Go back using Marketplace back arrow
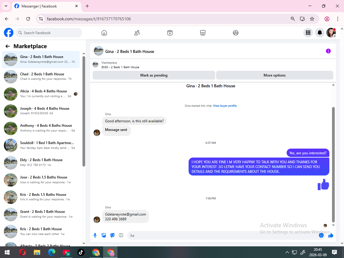This screenshot has height=258, width=344. tap(8, 46)
